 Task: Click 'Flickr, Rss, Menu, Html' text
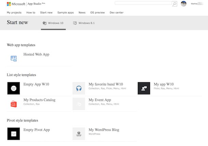pos(166,89)
